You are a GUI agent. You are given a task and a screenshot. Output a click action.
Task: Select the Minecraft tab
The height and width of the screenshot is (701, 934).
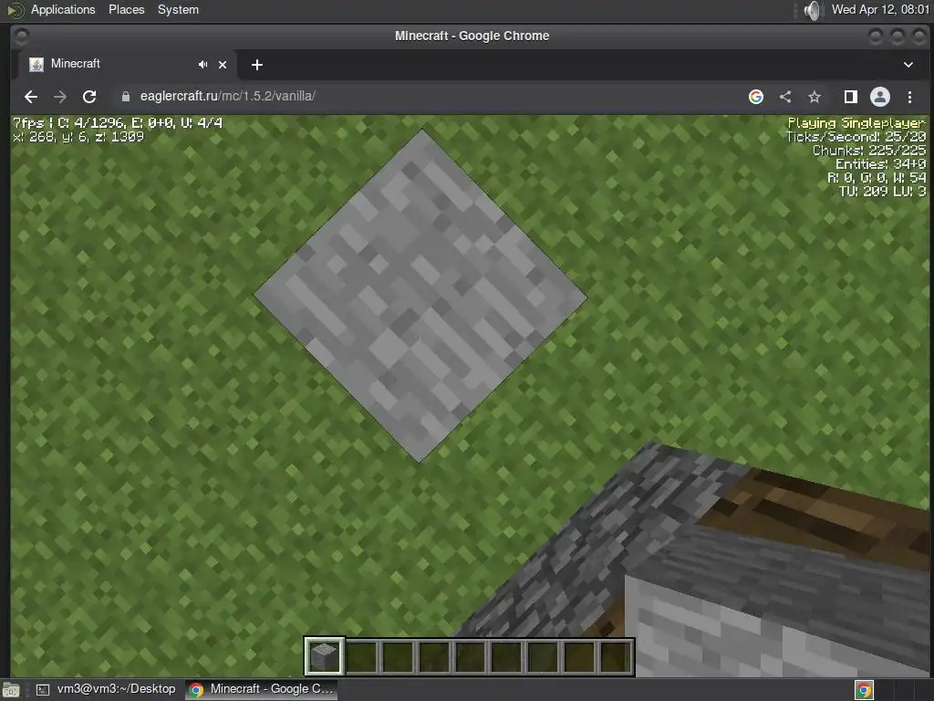(x=125, y=65)
